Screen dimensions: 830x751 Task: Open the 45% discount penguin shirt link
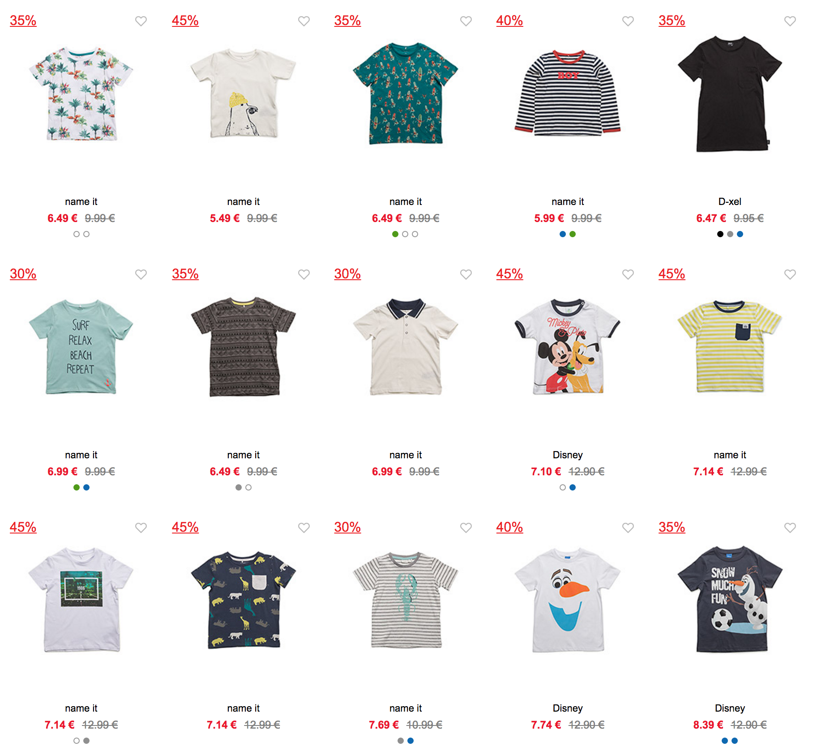point(185,21)
